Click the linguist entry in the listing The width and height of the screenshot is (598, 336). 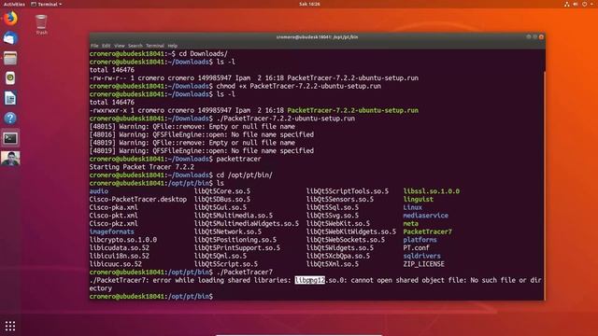[419, 199]
